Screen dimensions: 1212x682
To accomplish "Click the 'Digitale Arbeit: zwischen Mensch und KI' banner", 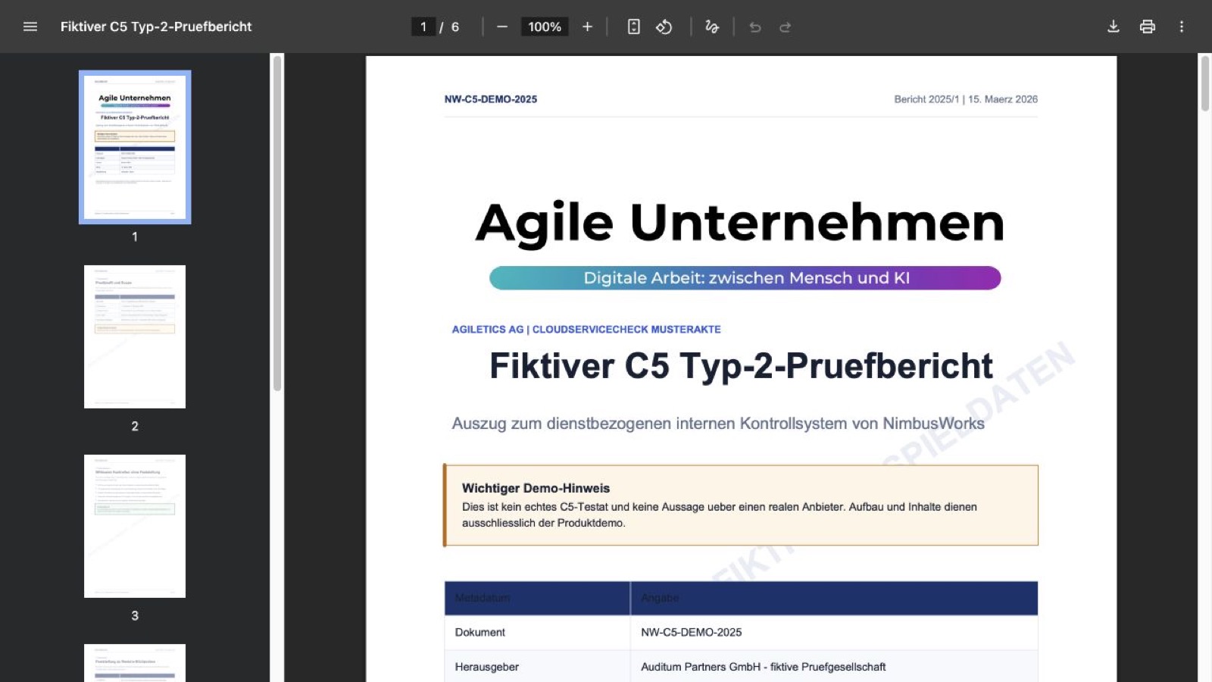I will point(745,278).
